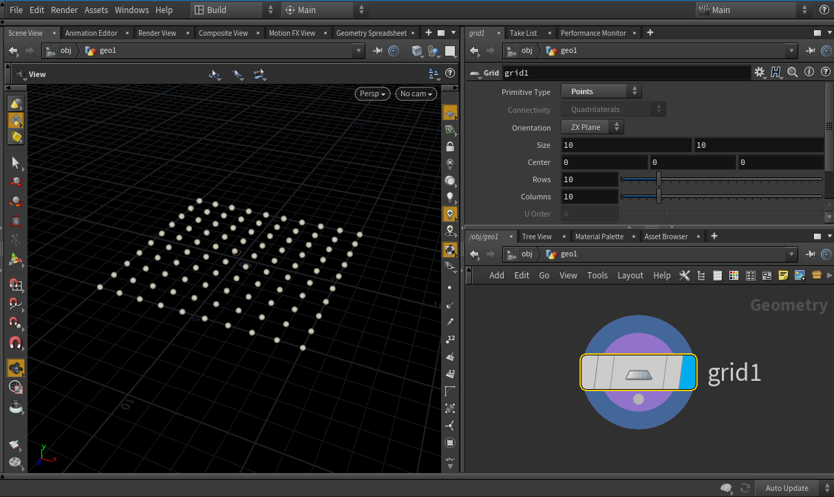834x497 pixels.
Task: Toggle the link circle icon in Scene View path bar
Action: point(394,51)
